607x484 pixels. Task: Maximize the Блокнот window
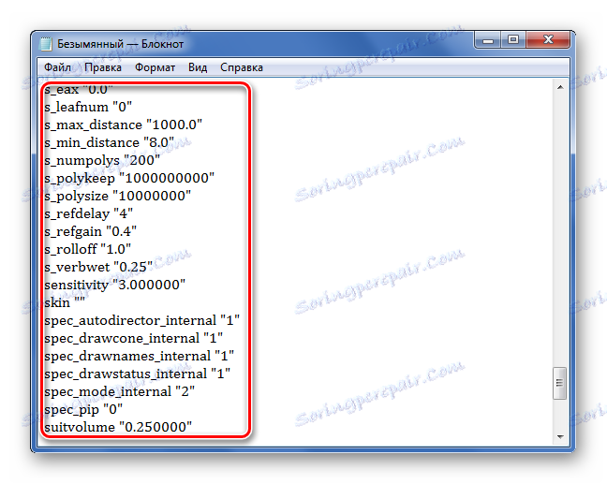[513, 40]
